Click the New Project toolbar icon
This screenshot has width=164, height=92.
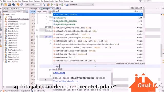(x=6, y=5)
